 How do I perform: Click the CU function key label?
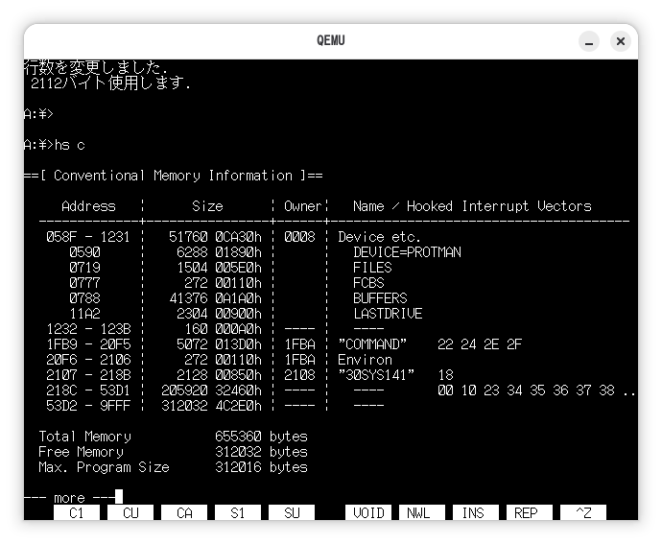pyautogui.click(x=130, y=512)
